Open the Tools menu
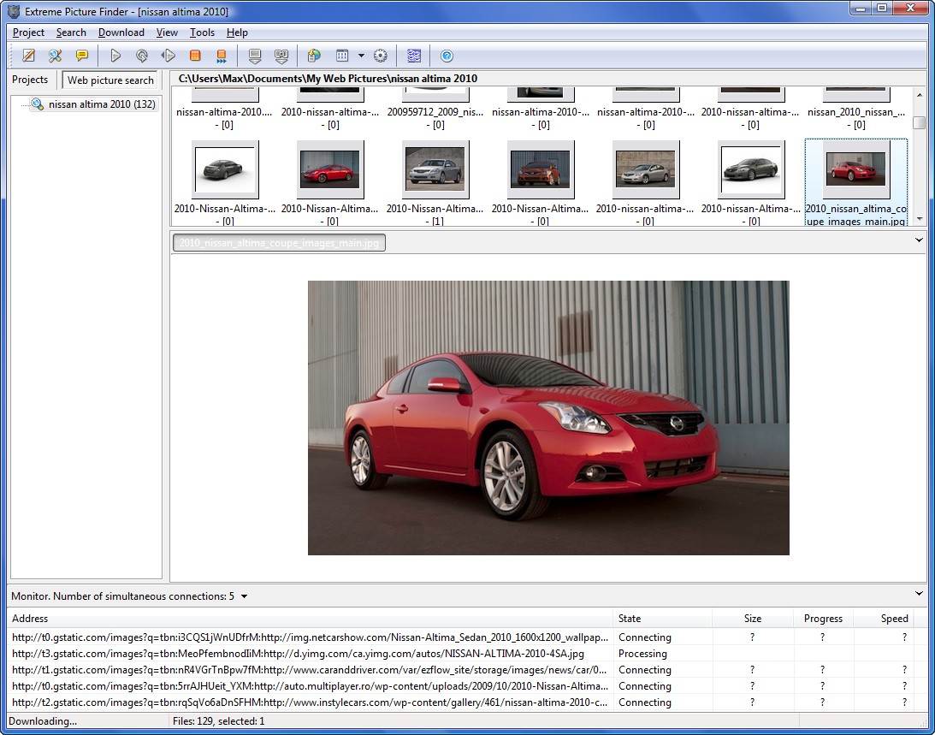935x735 pixels. 202,33
